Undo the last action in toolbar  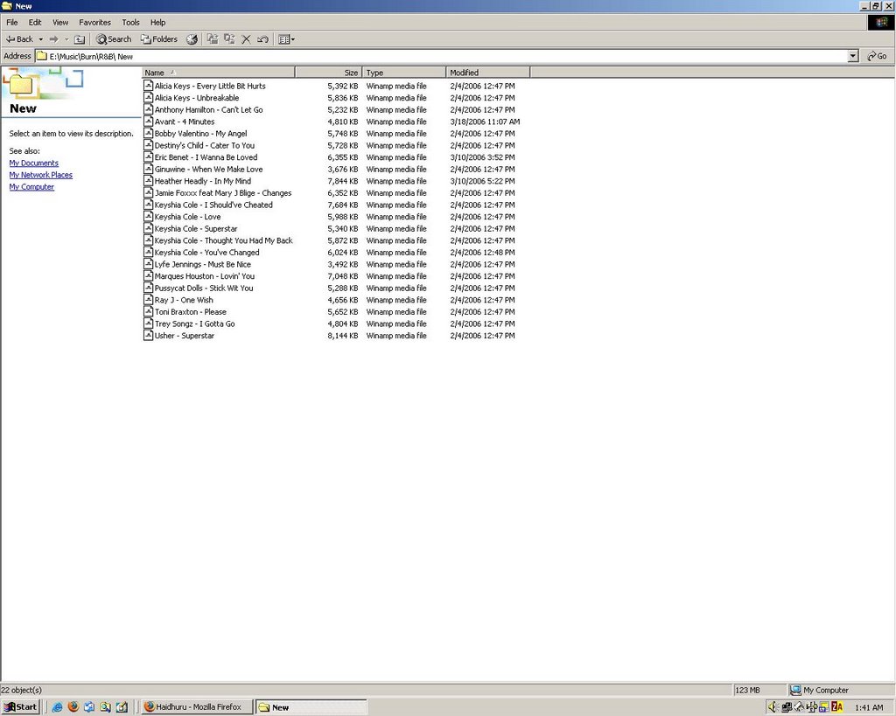tap(262, 39)
